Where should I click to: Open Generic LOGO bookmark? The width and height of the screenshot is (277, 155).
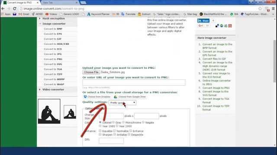coord(69,14)
